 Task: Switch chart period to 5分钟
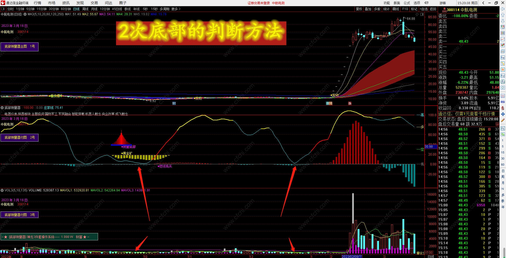point(30,9)
